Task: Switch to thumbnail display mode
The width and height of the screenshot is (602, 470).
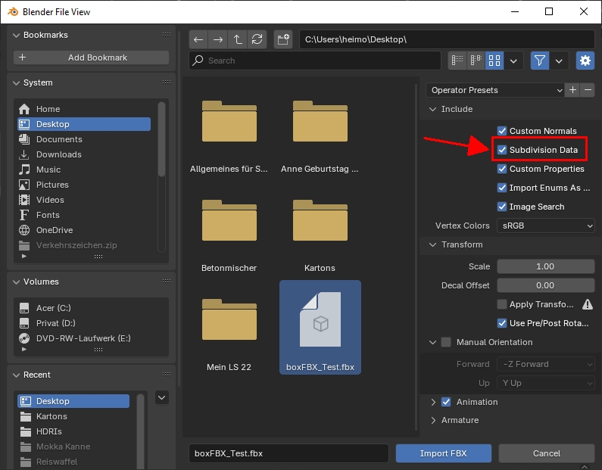Action: click(494, 61)
